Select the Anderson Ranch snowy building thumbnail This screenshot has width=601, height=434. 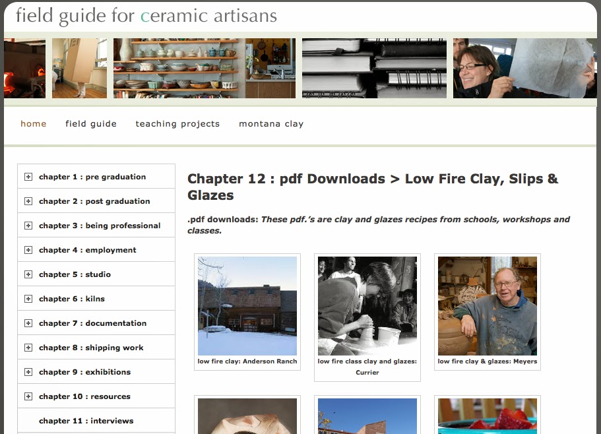[247, 306]
